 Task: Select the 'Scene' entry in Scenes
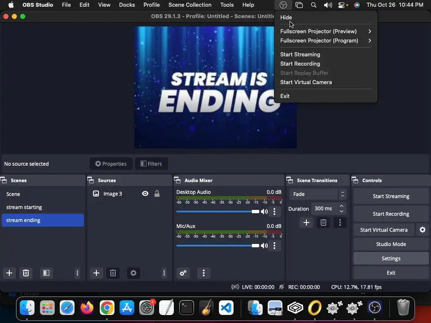click(x=43, y=194)
